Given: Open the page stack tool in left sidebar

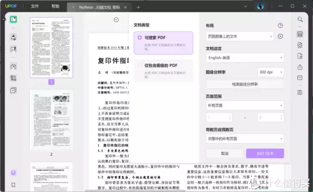Looking at the screenshot, I should (14, 90).
